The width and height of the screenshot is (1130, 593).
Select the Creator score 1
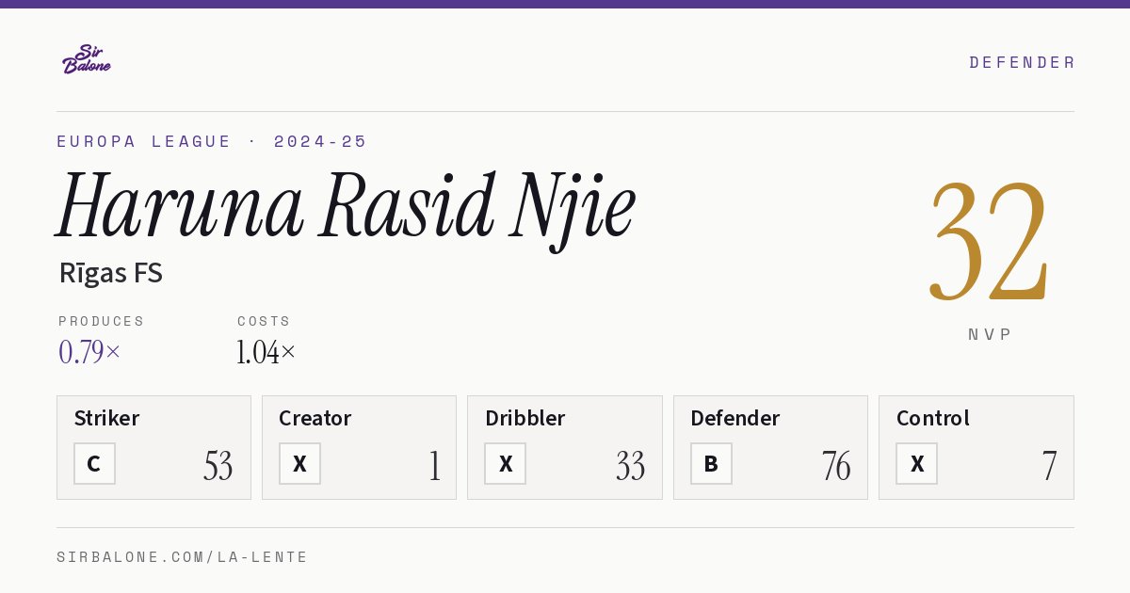click(434, 466)
